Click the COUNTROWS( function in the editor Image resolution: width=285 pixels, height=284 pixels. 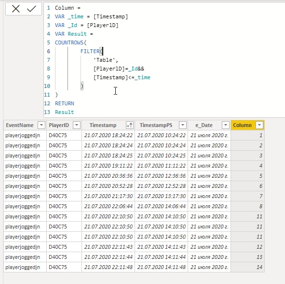tap(71, 43)
